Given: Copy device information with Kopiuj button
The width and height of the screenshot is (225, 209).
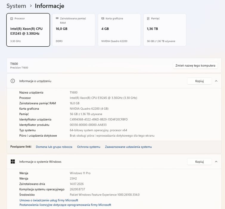Looking at the screenshot, I should [199, 81].
